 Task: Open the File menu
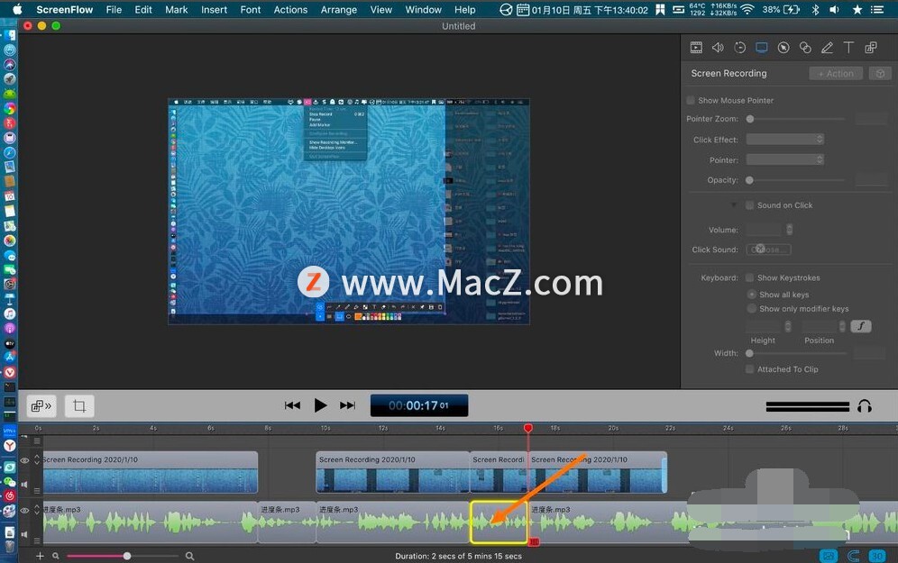[114, 9]
